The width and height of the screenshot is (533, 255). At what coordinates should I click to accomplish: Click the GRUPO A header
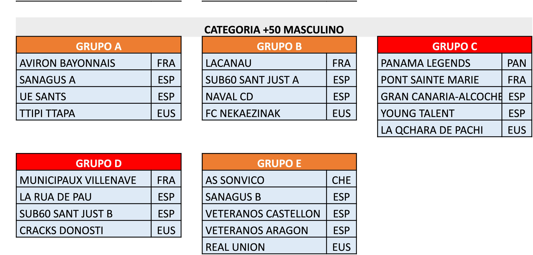tap(98, 46)
